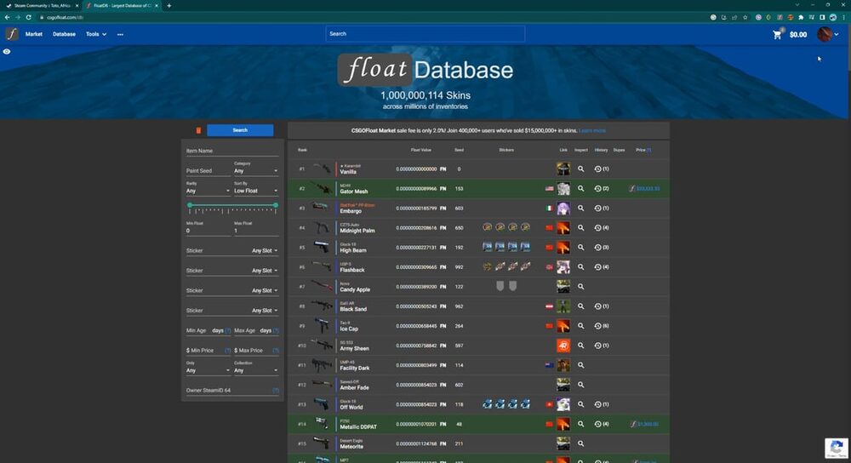View history of High Beam

pos(601,248)
